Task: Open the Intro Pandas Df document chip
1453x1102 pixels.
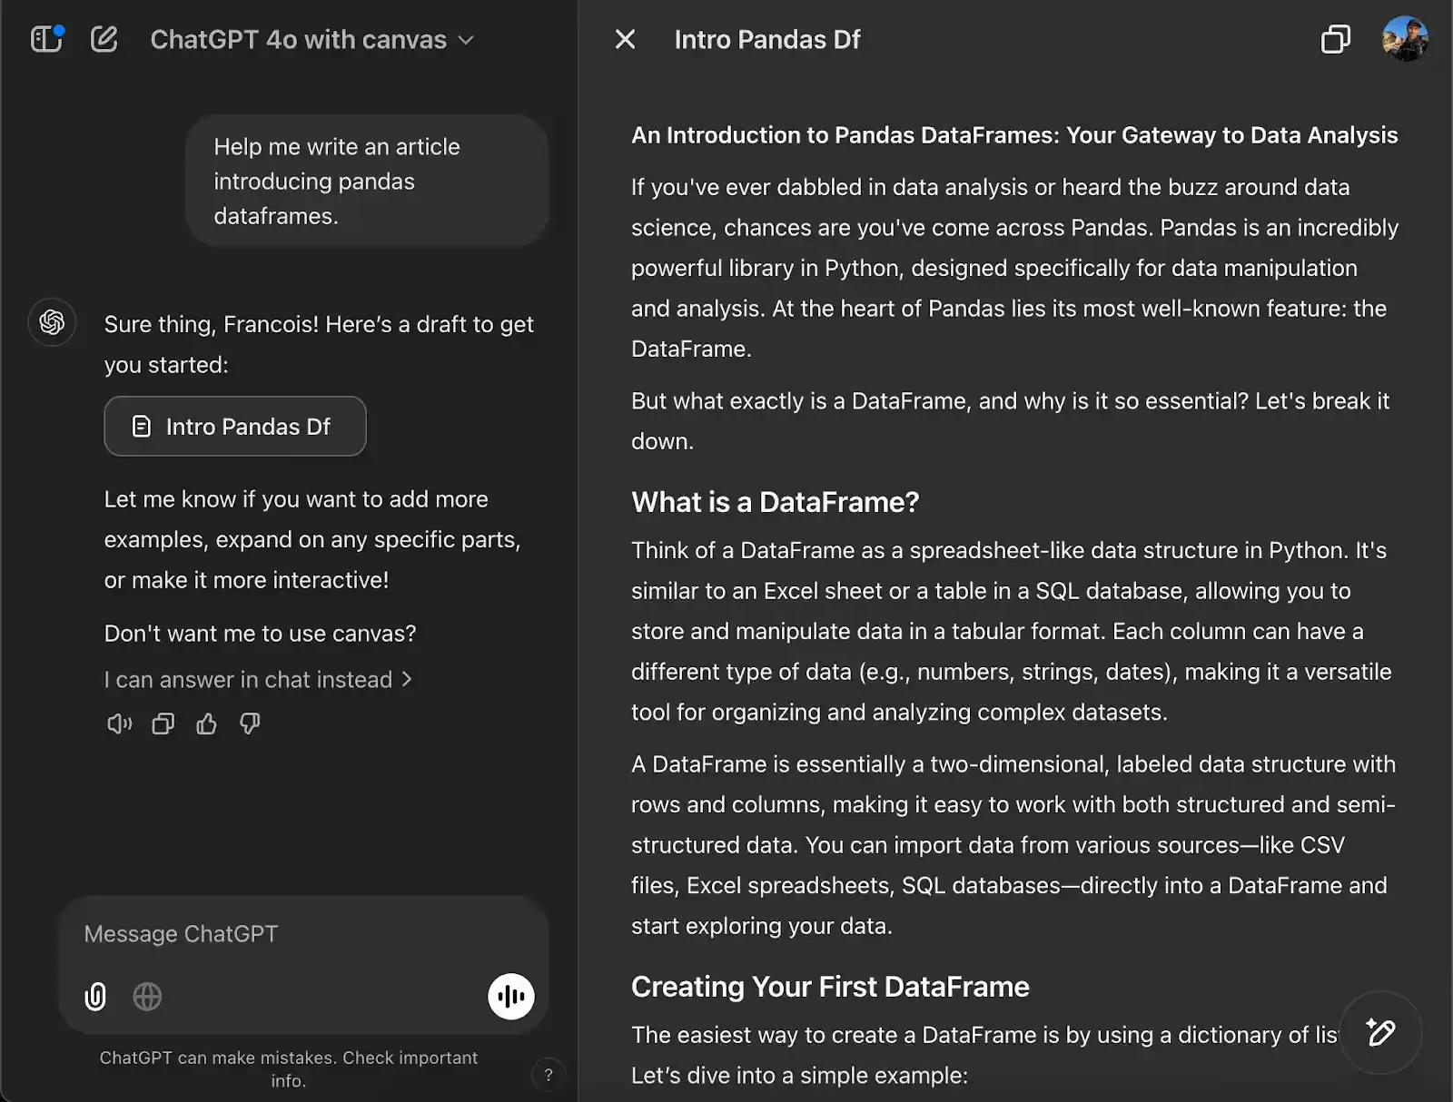Action: pyautogui.click(x=235, y=427)
